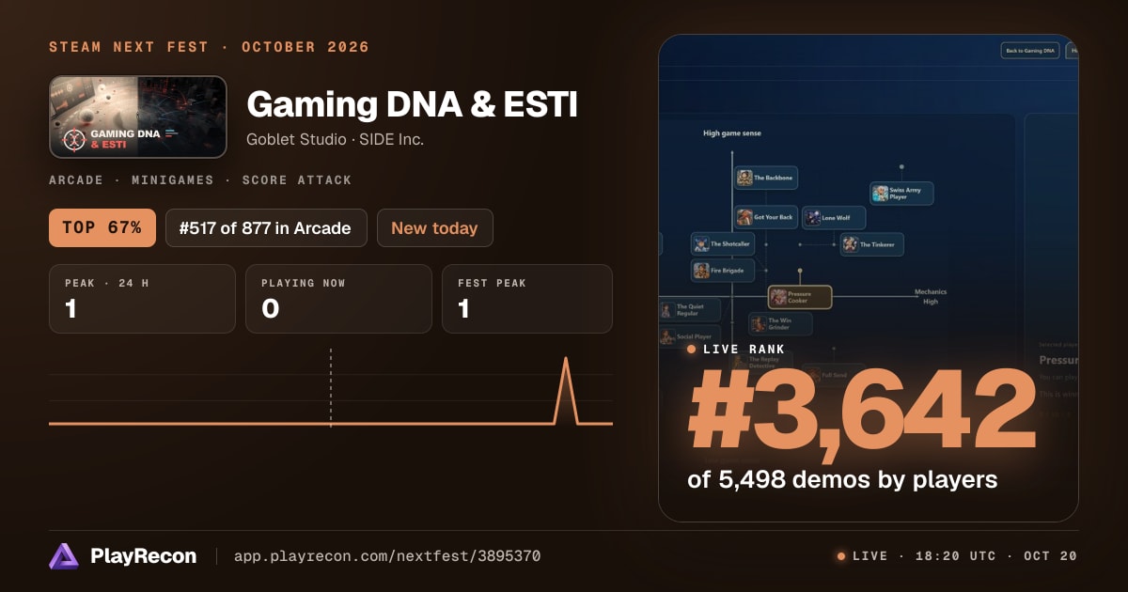Click the OCT 20 date in footer
This screenshot has height=592, width=1128.
click(1051, 556)
